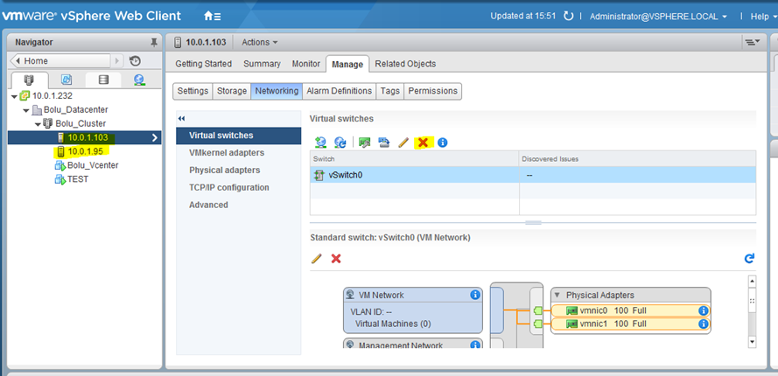778x376 pixels.
Task: Collapse the Physical Adapters group
Action: pos(557,296)
